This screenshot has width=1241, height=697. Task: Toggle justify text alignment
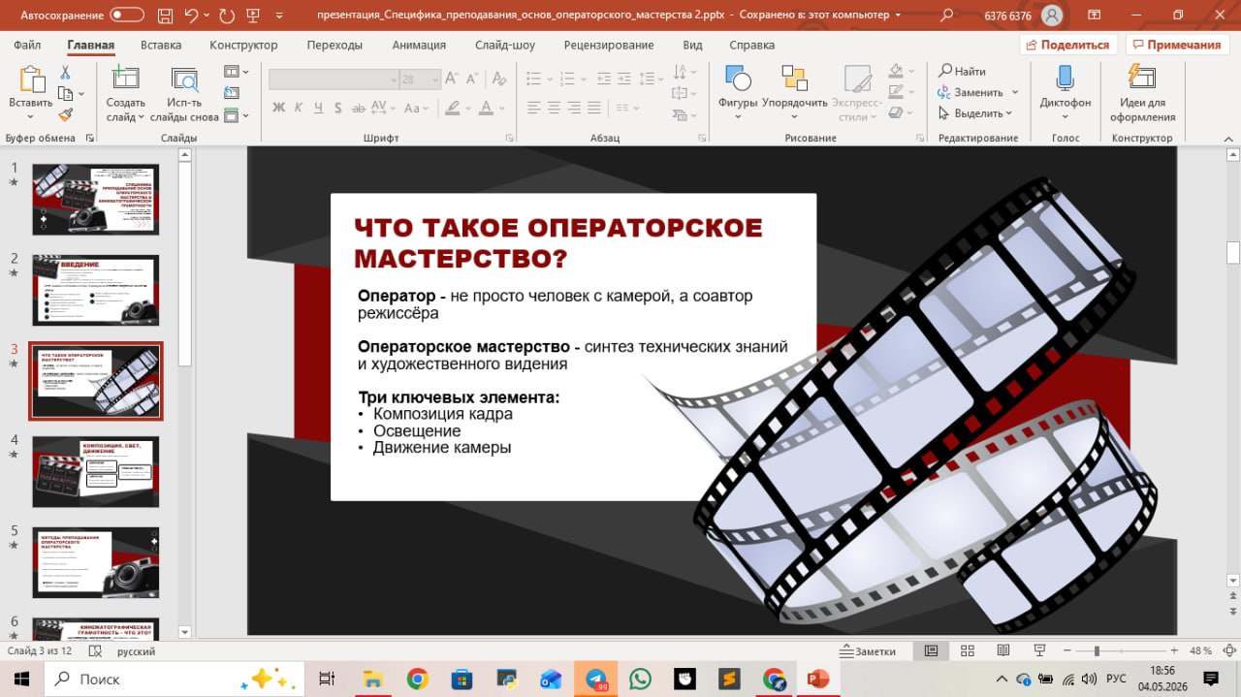point(596,108)
